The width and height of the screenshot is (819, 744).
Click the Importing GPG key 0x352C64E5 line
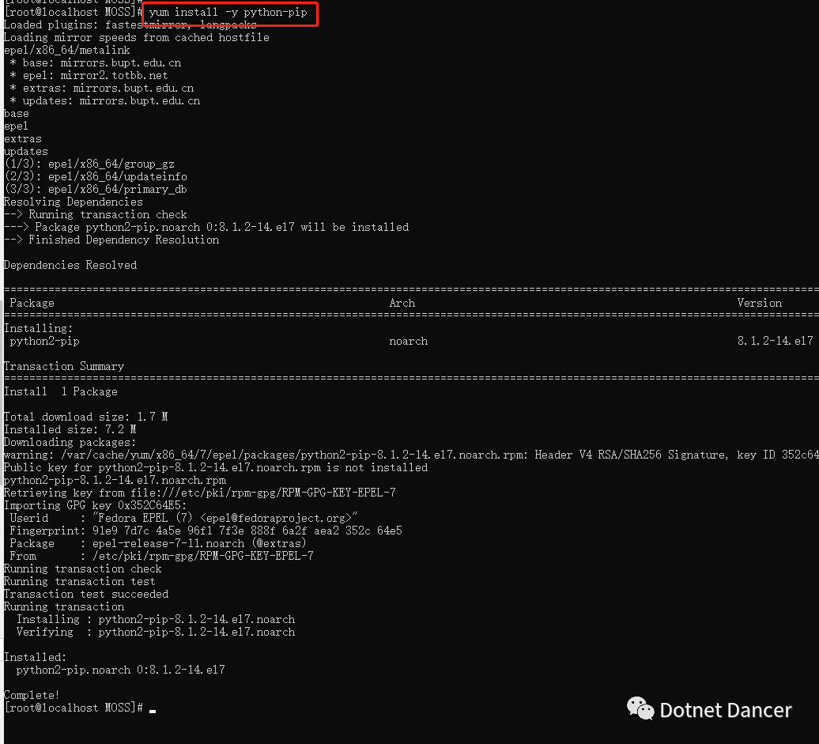click(95, 506)
